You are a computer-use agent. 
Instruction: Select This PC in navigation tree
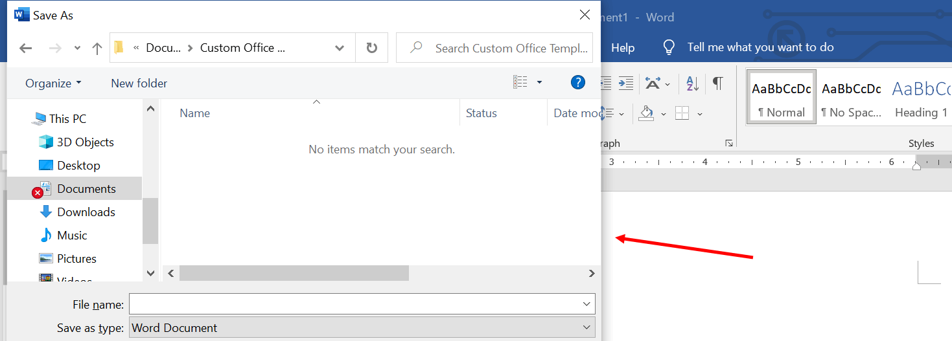click(67, 118)
